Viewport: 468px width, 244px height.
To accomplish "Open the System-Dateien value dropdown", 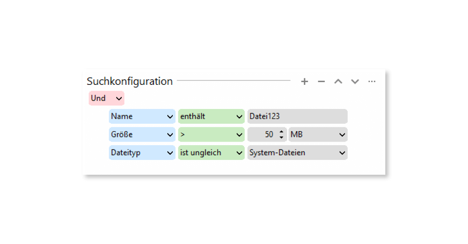I will pyautogui.click(x=297, y=153).
